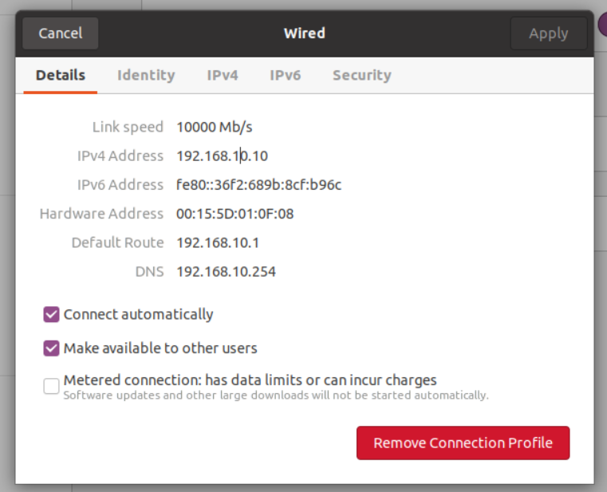The width and height of the screenshot is (607, 492).
Task: Click the 10000 Mb/s link speed value
Action: [x=215, y=127]
